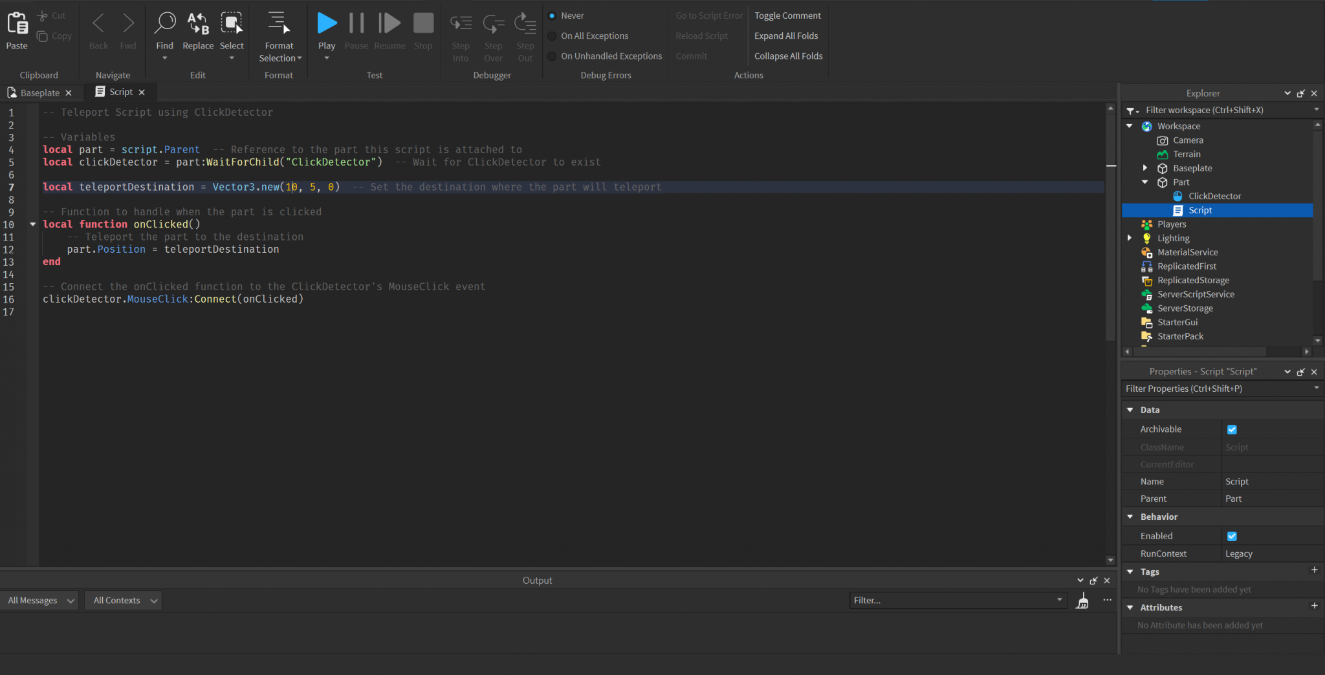
Task: Expand the Lighting item in Explorer
Action: [1130, 237]
